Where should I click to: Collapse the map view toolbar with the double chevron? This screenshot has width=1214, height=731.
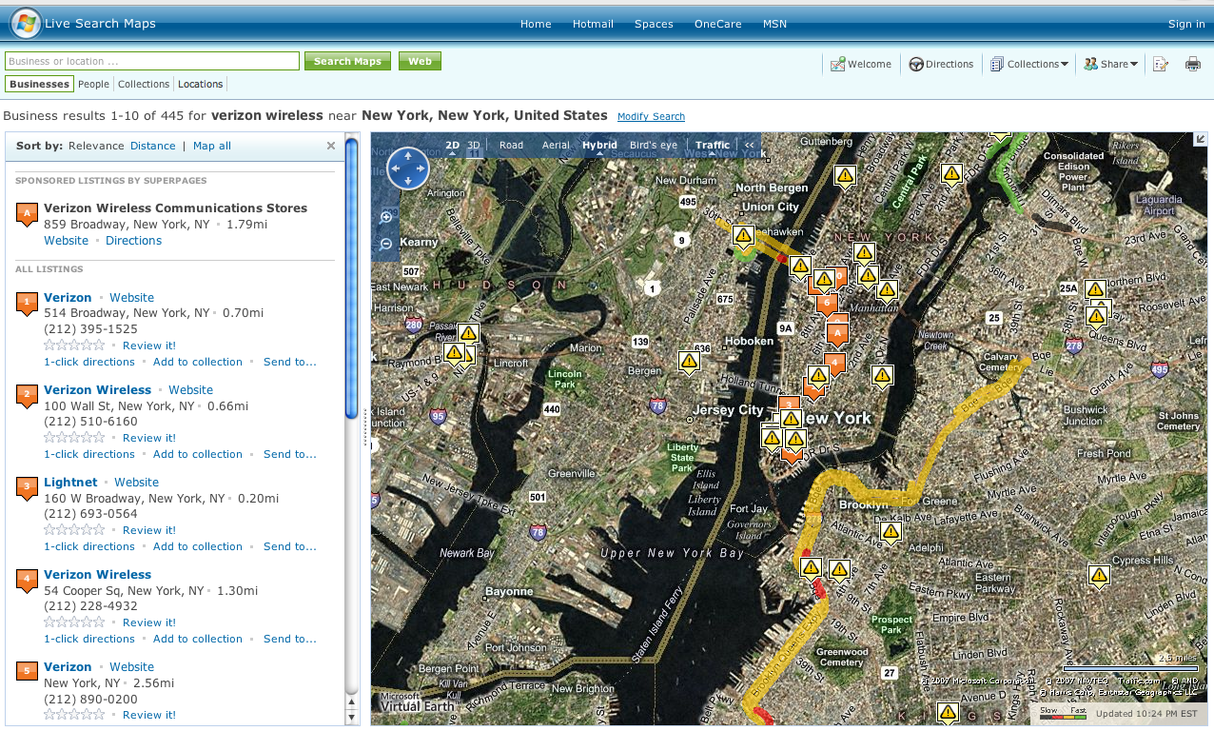point(750,146)
